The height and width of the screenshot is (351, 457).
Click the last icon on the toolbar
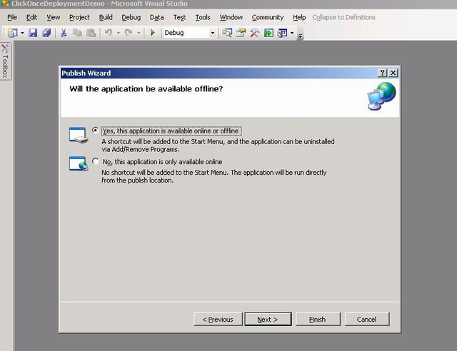282,33
